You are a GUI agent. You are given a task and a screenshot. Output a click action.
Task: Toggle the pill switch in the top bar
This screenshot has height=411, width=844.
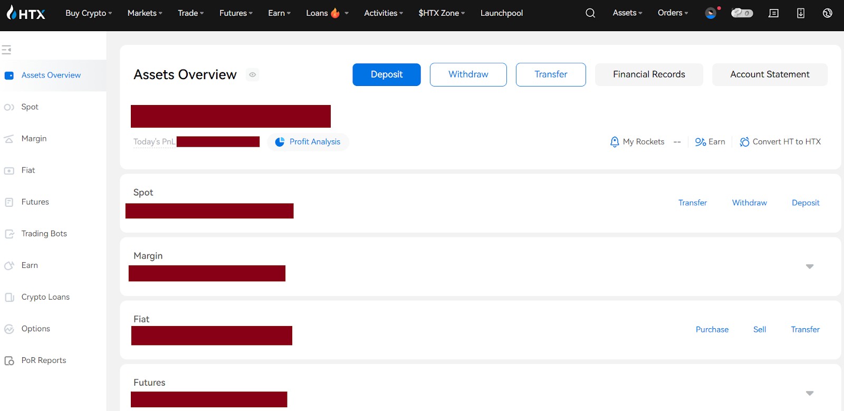tap(742, 13)
